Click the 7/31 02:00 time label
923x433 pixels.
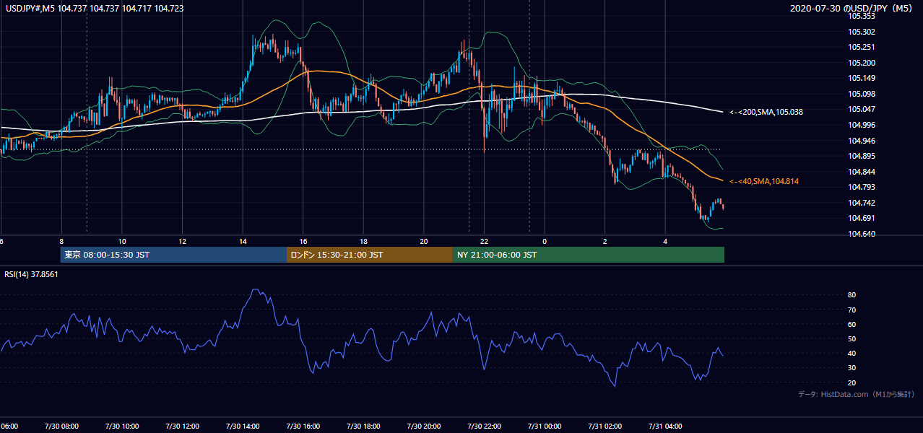(604, 426)
